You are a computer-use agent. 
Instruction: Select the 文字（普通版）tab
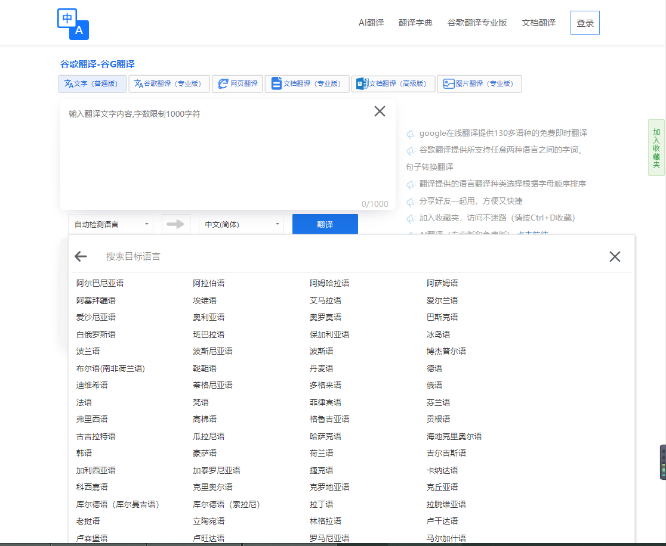pos(92,83)
